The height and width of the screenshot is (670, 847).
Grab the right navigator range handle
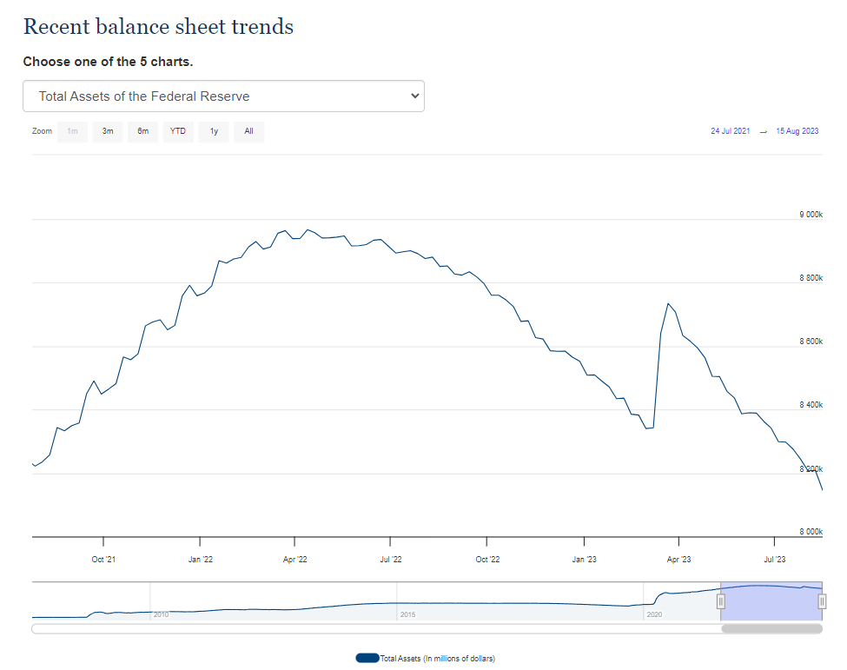click(822, 601)
